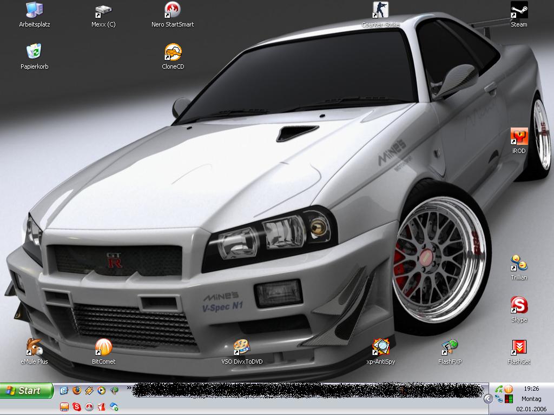
Task: Launch Firefox from the quick launch bar
Action: click(77, 390)
